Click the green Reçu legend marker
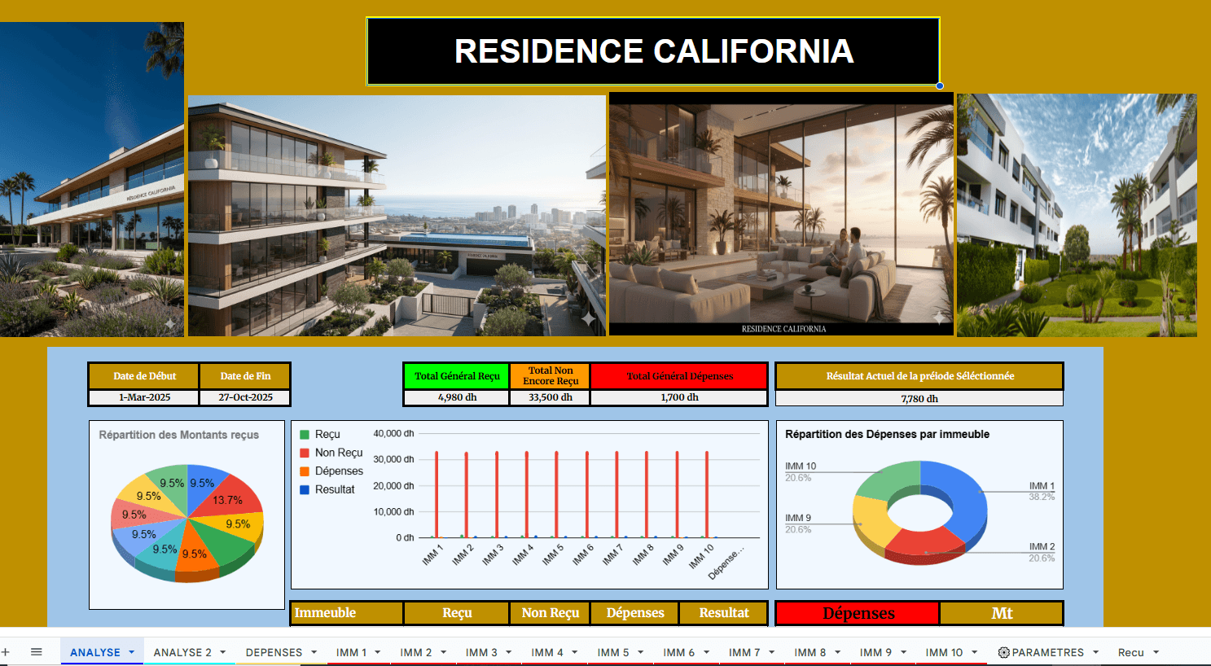Screen dimensions: 1211x666 point(305,435)
